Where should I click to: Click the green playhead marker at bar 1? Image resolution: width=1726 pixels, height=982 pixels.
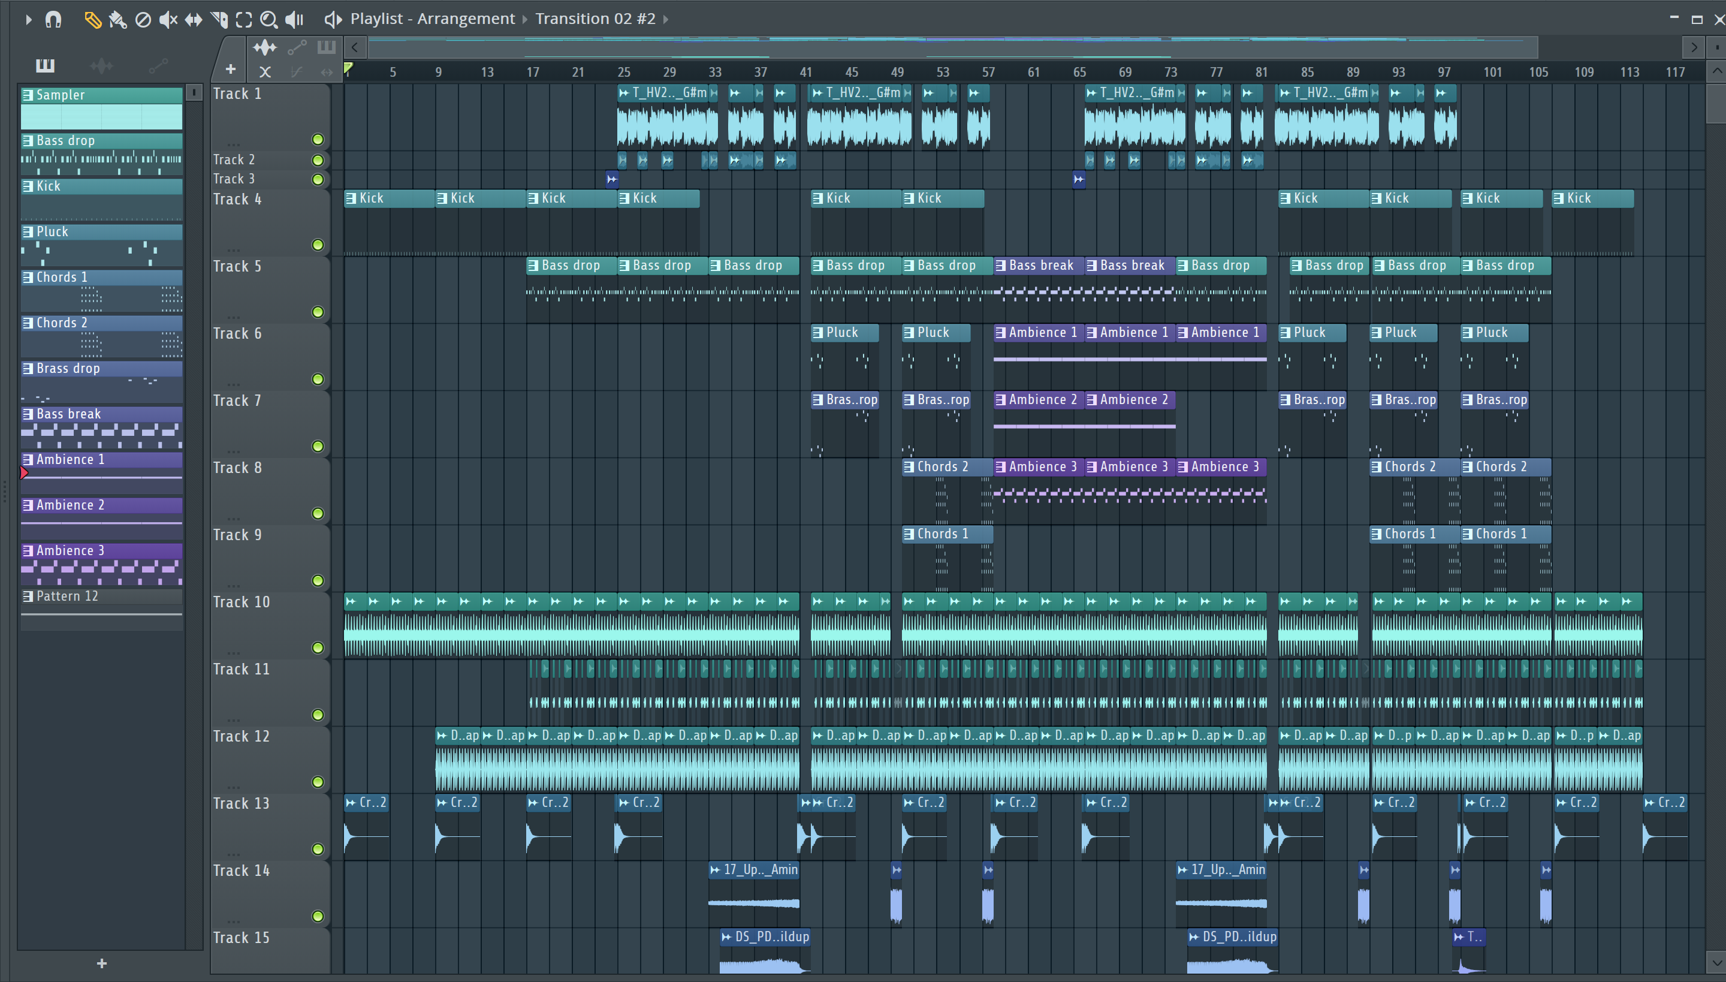click(x=348, y=67)
